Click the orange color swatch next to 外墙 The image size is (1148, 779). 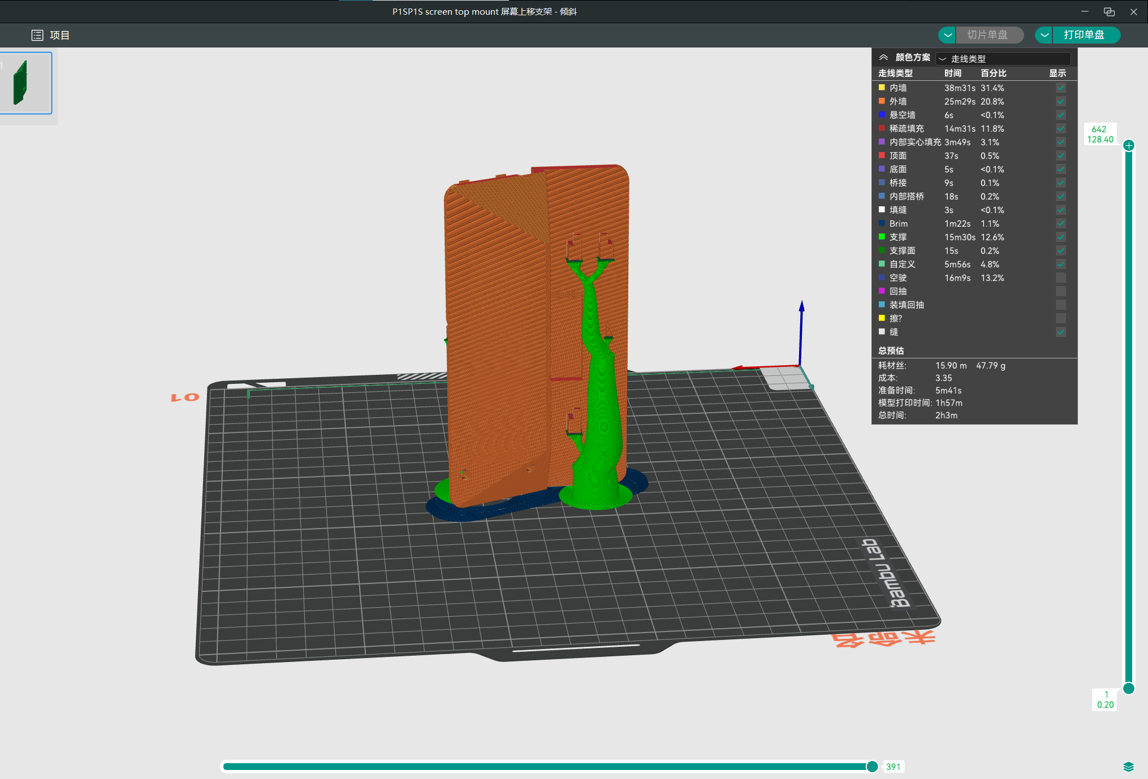(x=882, y=101)
